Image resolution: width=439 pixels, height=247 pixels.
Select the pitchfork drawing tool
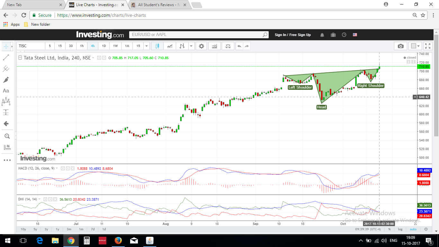click(x=6, y=69)
